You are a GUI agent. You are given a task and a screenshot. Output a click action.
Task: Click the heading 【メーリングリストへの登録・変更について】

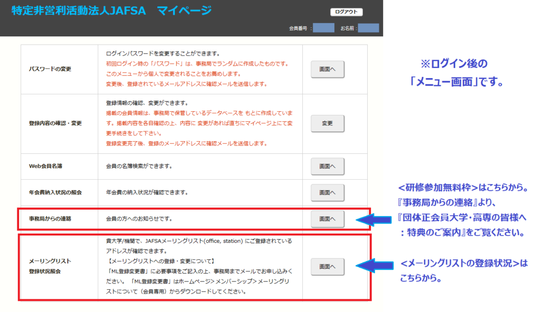click(x=161, y=261)
